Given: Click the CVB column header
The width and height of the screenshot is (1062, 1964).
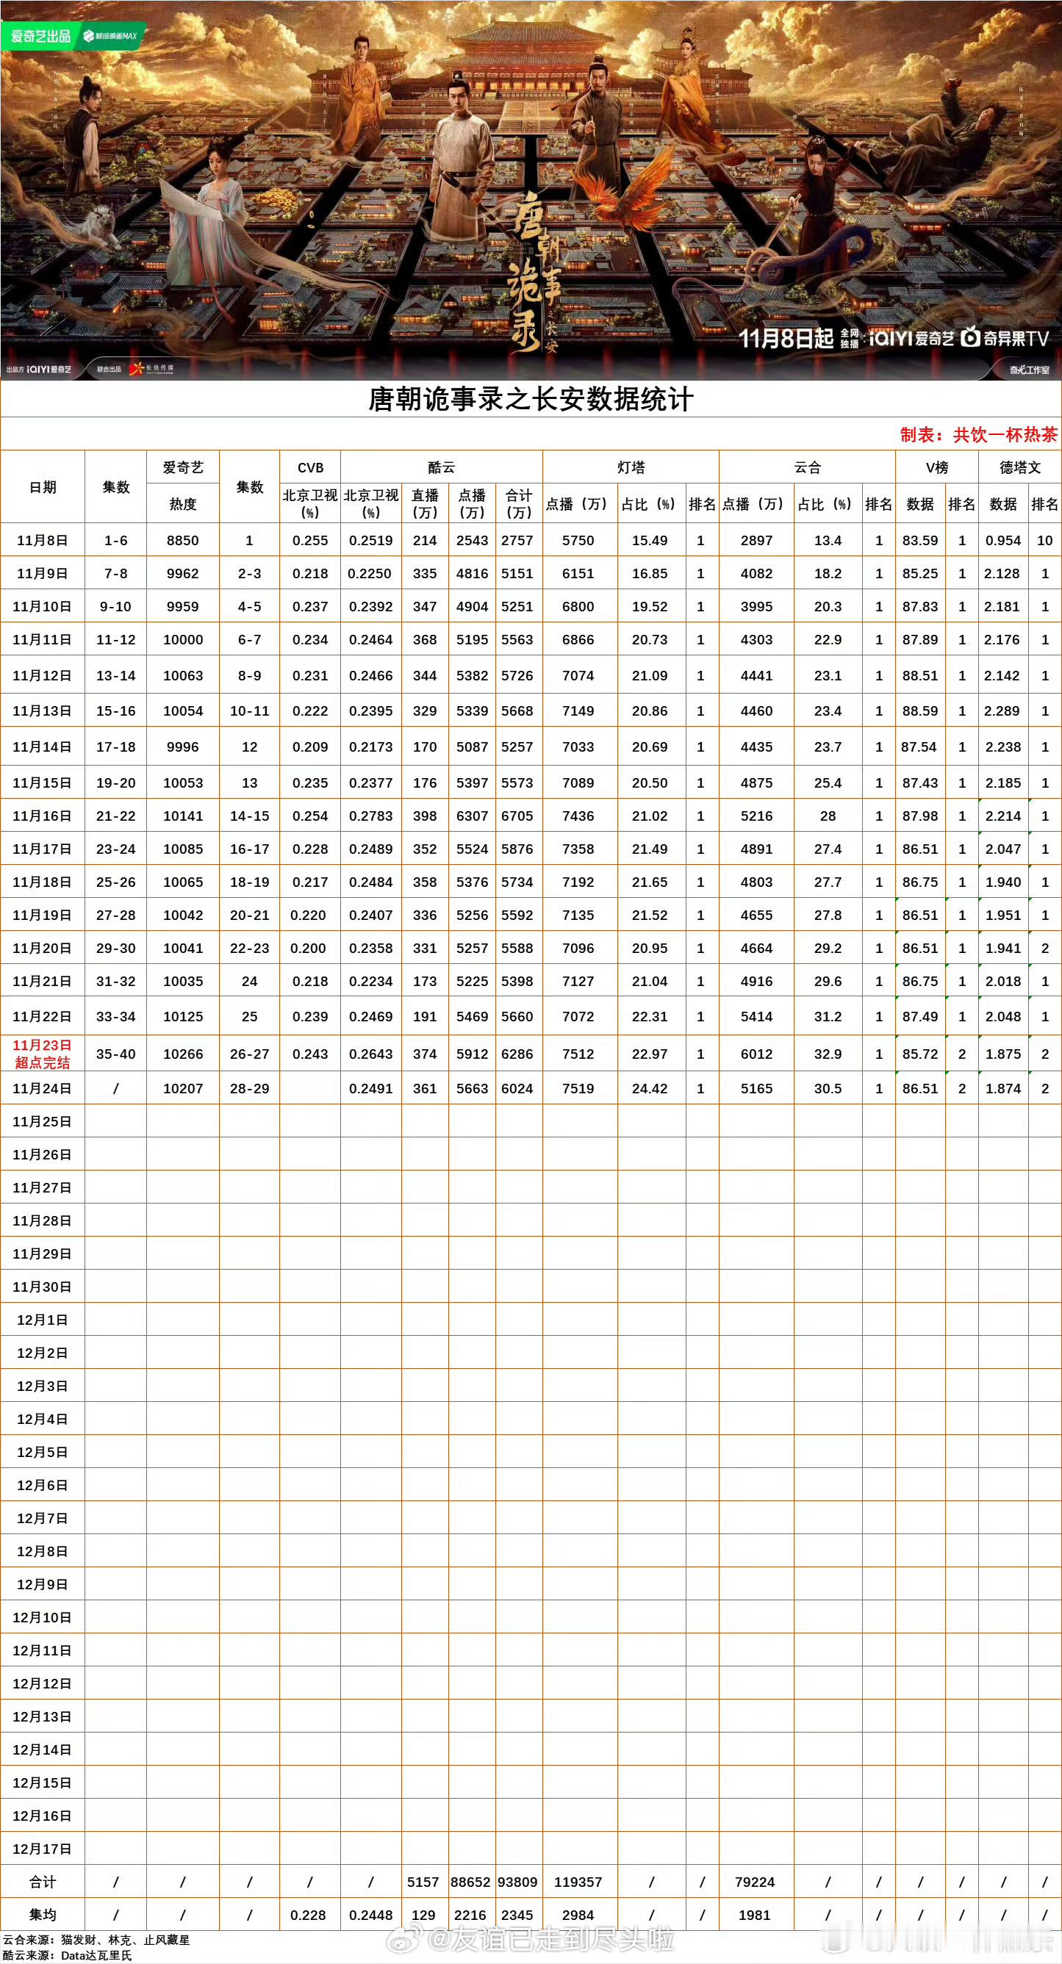Looking at the screenshot, I should pos(310,467).
